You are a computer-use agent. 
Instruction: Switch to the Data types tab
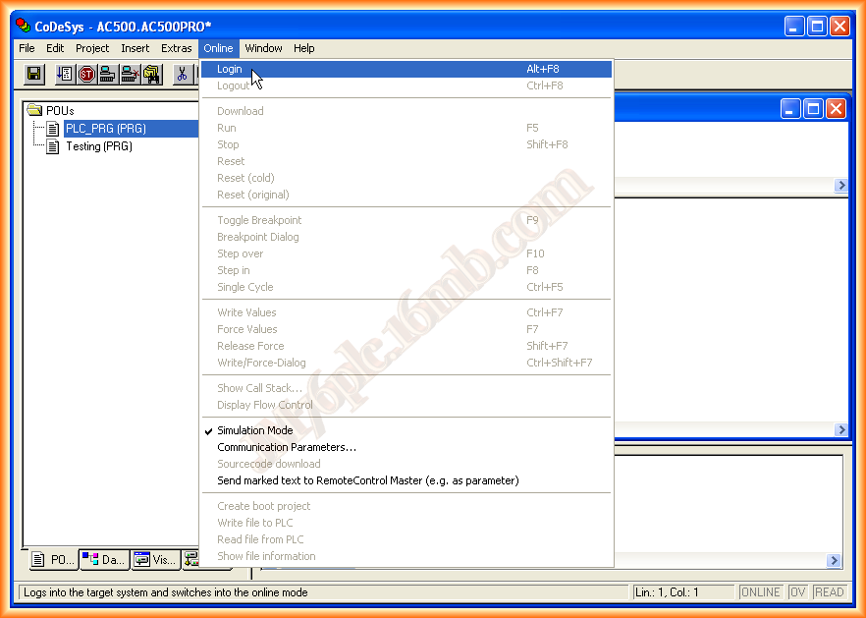point(104,560)
